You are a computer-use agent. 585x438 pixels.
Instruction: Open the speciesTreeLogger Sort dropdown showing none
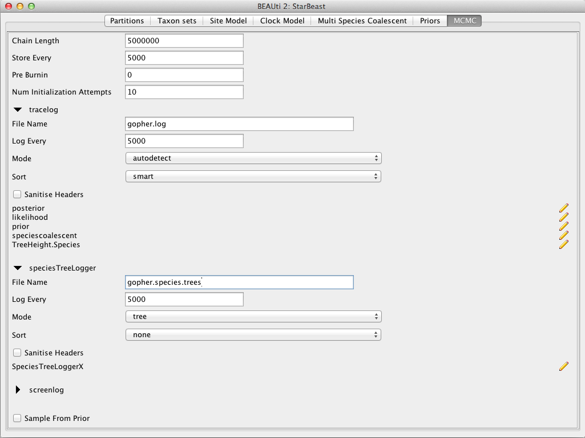tap(253, 335)
